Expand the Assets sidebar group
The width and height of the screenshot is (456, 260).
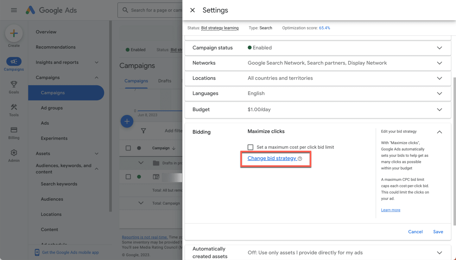pyautogui.click(x=97, y=154)
